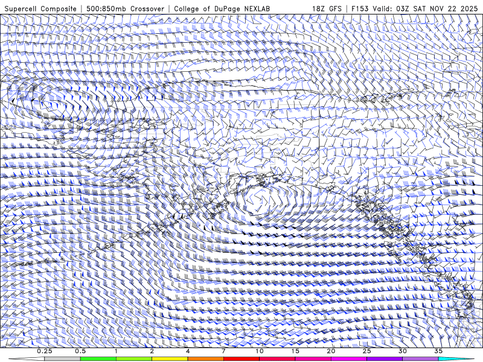Click the '30' legend value

coord(402,351)
